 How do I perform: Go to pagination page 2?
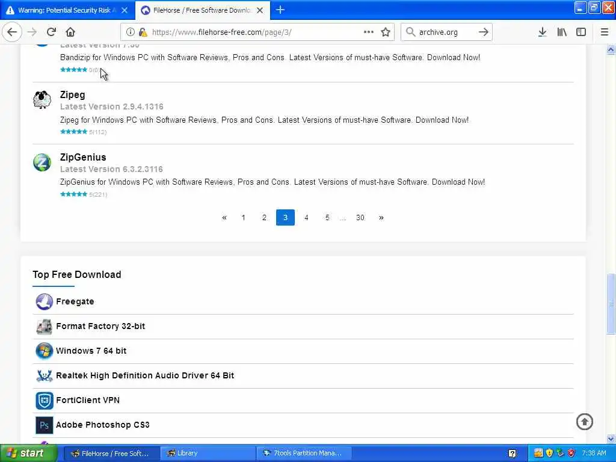pos(264,218)
